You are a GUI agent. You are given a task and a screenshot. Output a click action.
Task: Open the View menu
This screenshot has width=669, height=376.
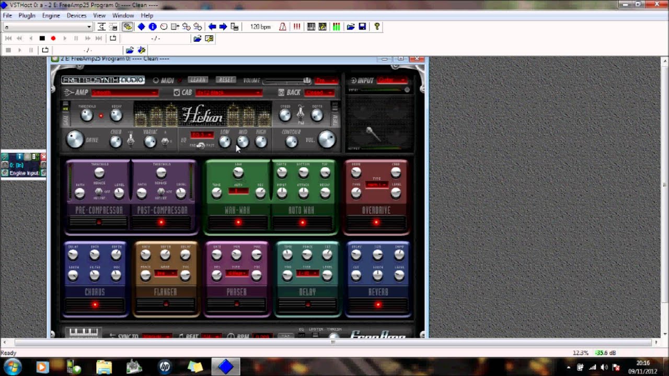point(99,16)
